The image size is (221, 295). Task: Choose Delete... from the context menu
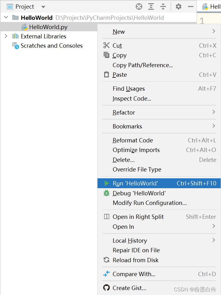tap(159, 160)
